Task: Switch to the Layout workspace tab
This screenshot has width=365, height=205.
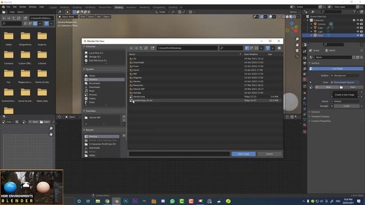Action: (53, 7)
